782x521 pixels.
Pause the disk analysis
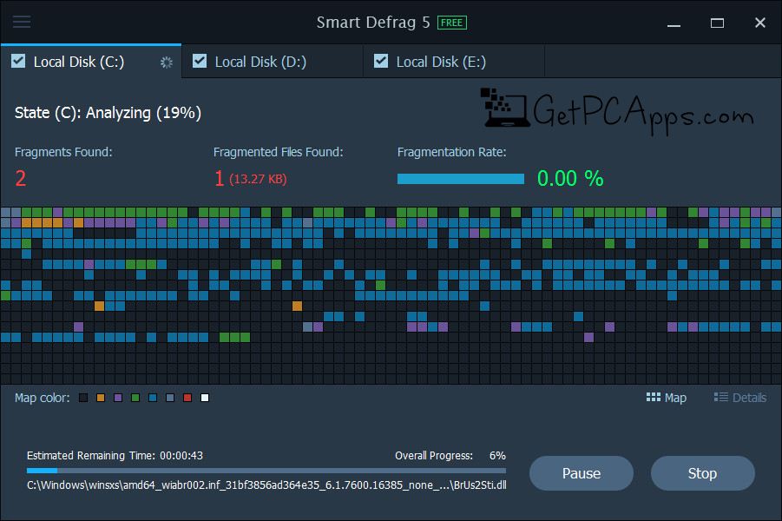(581, 473)
